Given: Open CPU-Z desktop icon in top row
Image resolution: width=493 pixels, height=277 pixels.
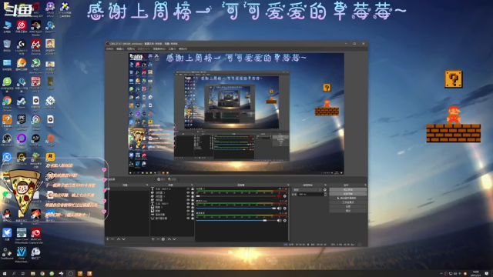Looking at the screenshot, I should pyautogui.click(x=50, y=8).
